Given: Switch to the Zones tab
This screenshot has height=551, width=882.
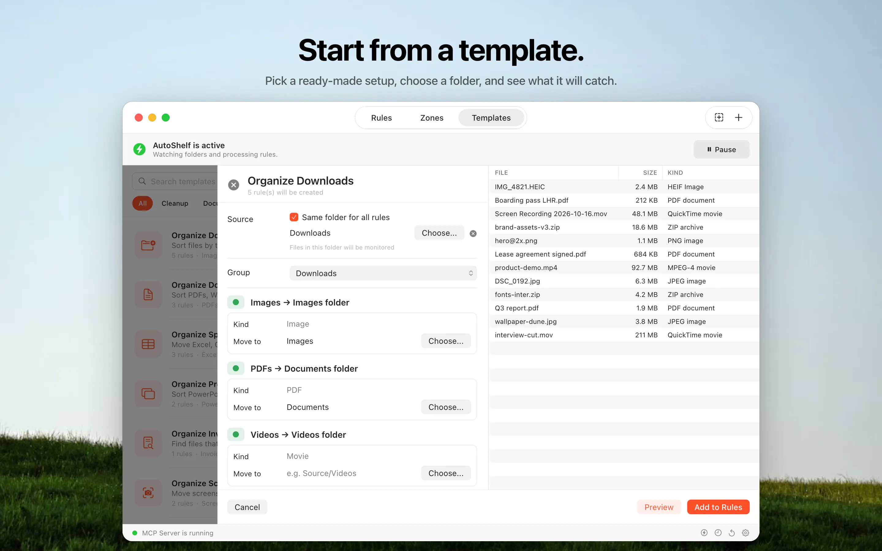Looking at the screenshot, I should [x=432, y=118].
